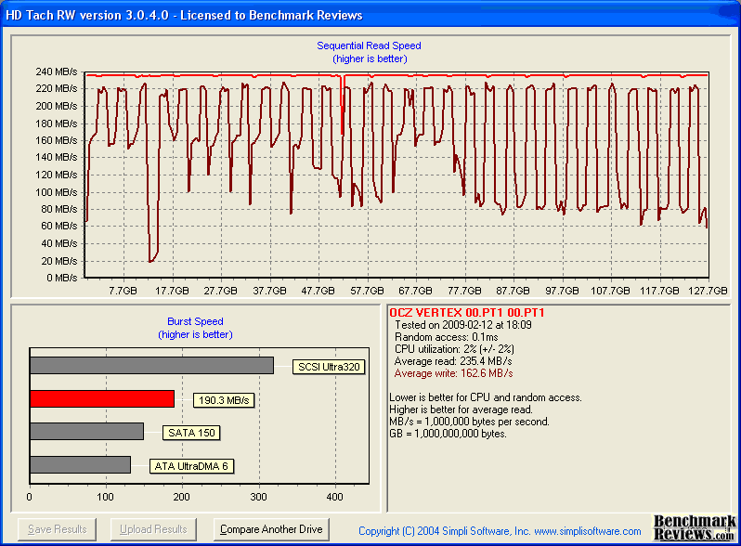This screenshot has width=741, height=546.
Task: Click the SCSI Ultra320 bar label
Action: pos(329,367)
